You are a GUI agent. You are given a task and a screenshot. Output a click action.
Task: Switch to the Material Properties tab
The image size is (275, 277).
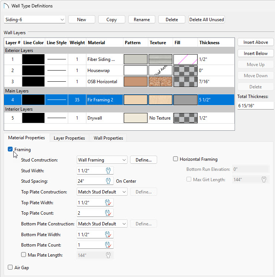click(26, 138)
